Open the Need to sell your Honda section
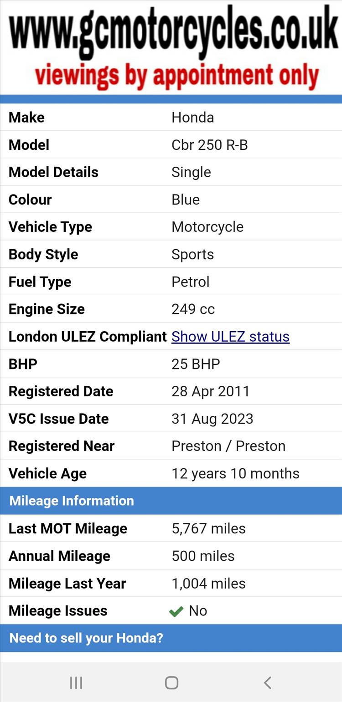Viewport: 342px width, 702px height. 171,638
